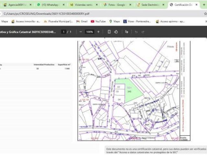Image resolution: width=207 pixels, height=155 pixels.
Task: Click the Escala 1/2000 label
Action: pos(184,139)
